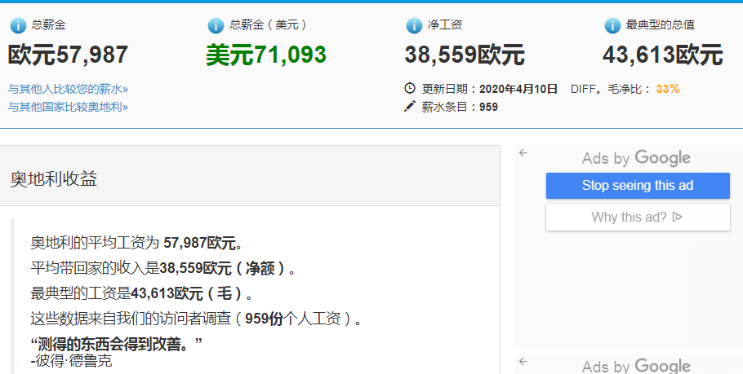Click the pencil icon next to 薪水条目
Image resolution: width=743 pixels, height=374 pixels.
point(409,106)
